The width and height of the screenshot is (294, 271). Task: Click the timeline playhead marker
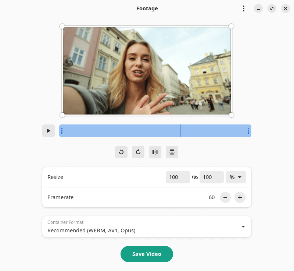click(x=180, y=131)
